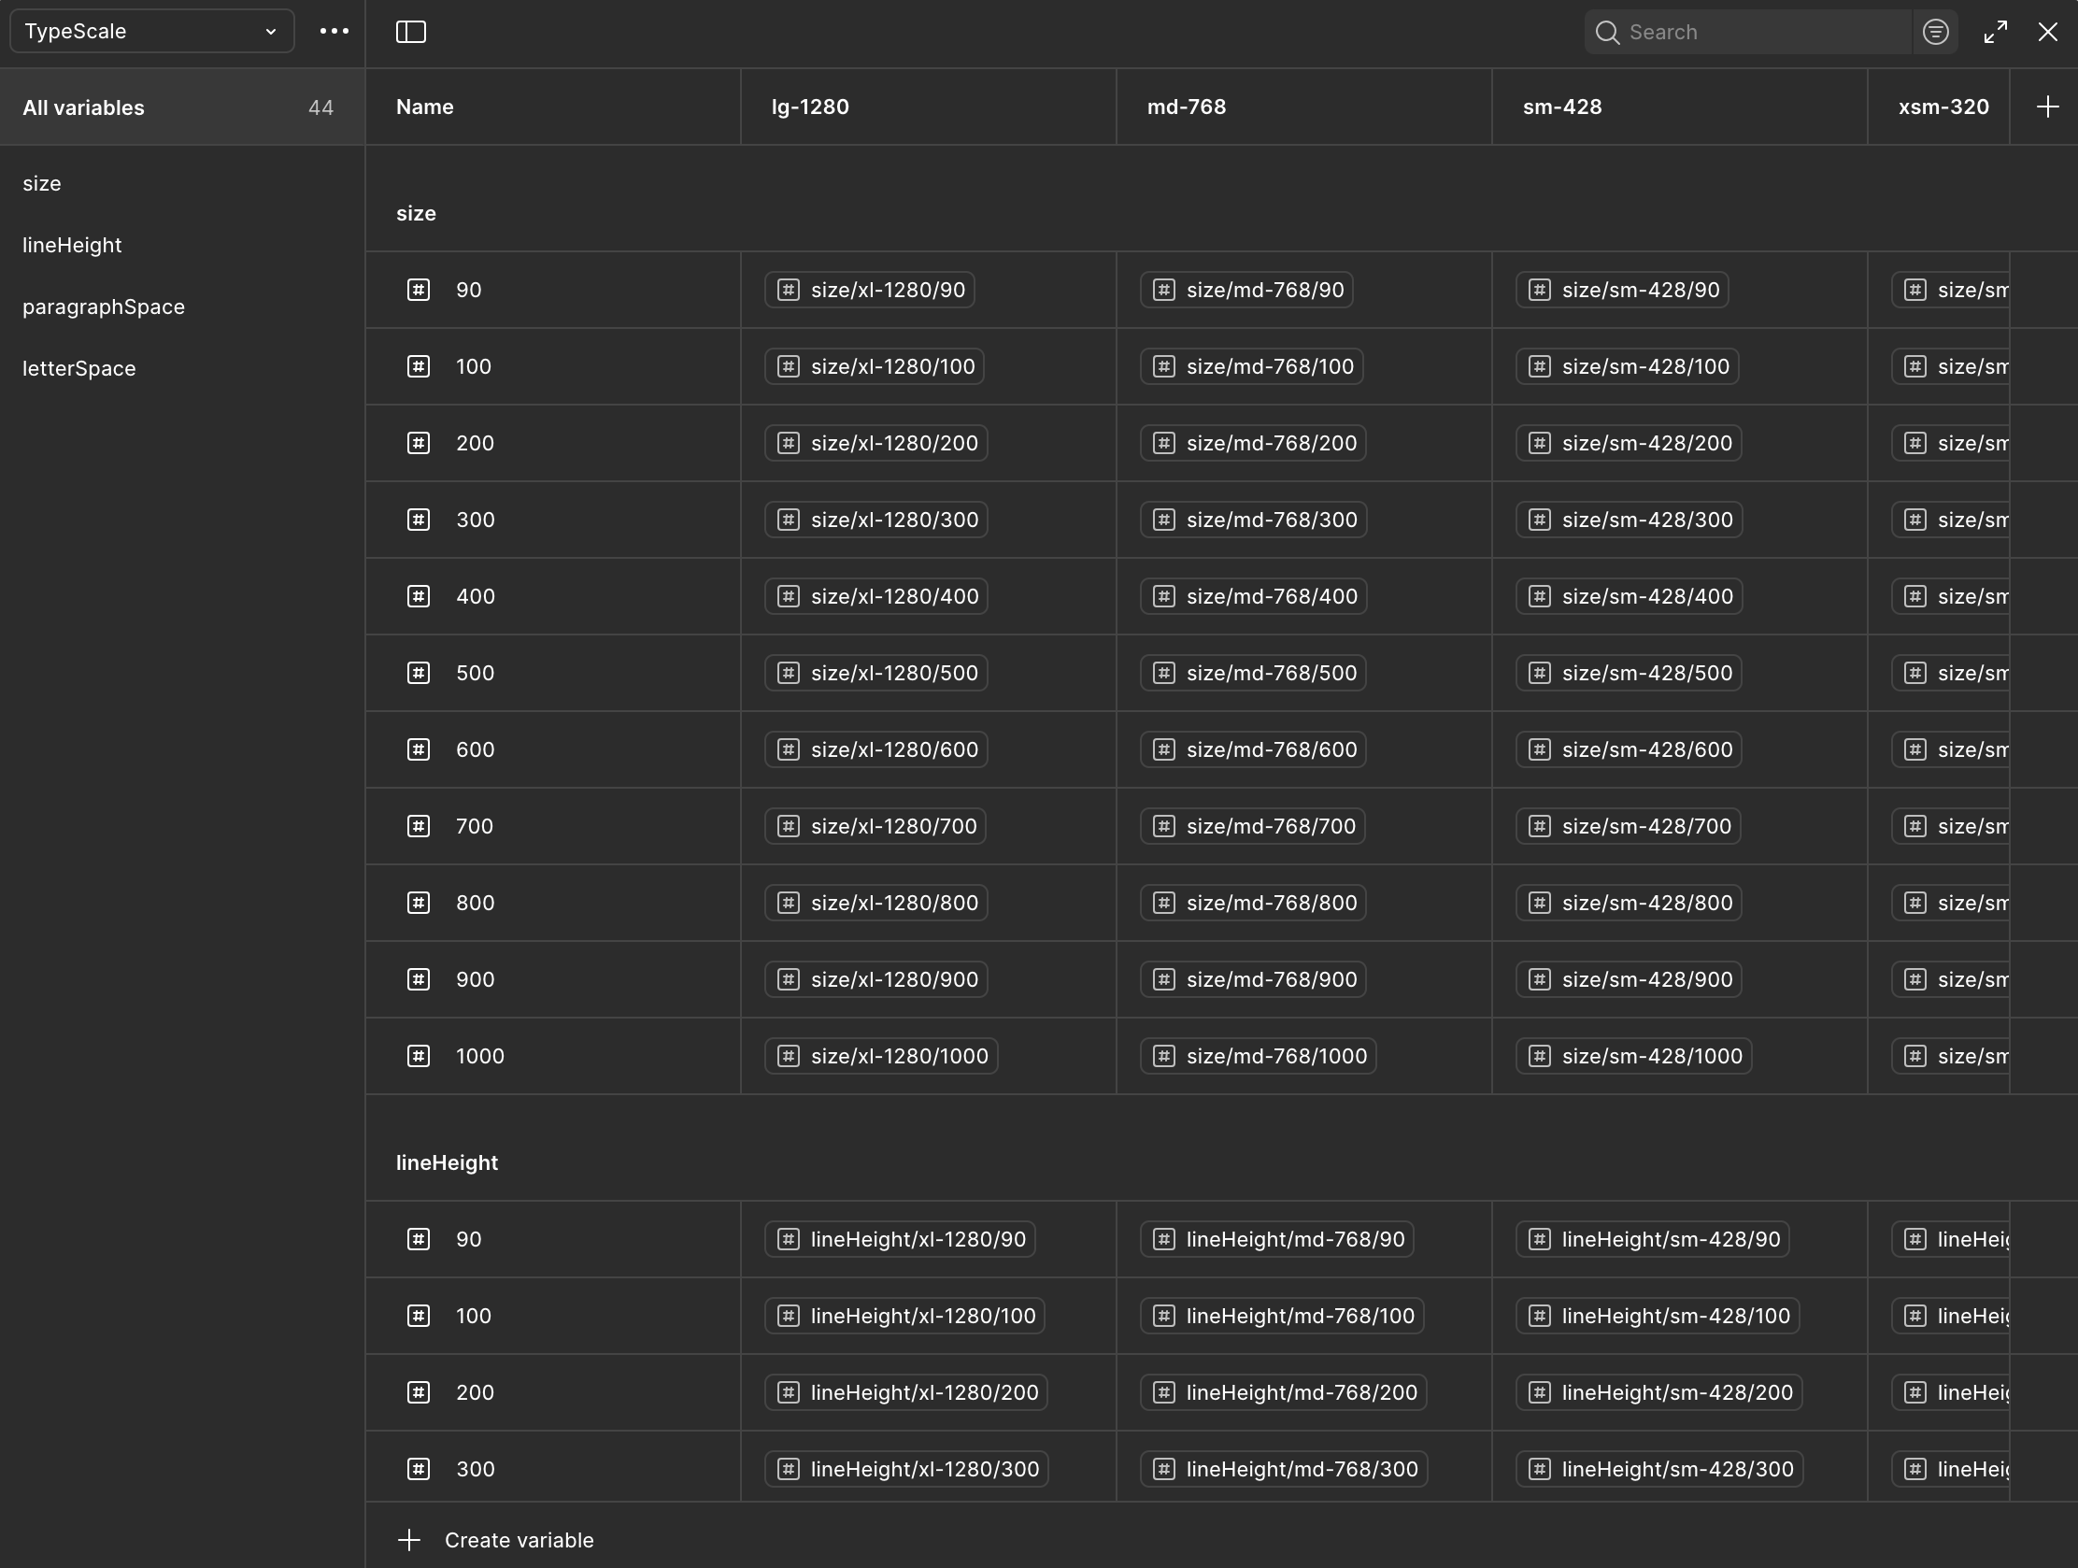The height and width of the screenshot is (1568, 2078).
Task: Click the search magnifier icon
Action: click(1607, 33)
